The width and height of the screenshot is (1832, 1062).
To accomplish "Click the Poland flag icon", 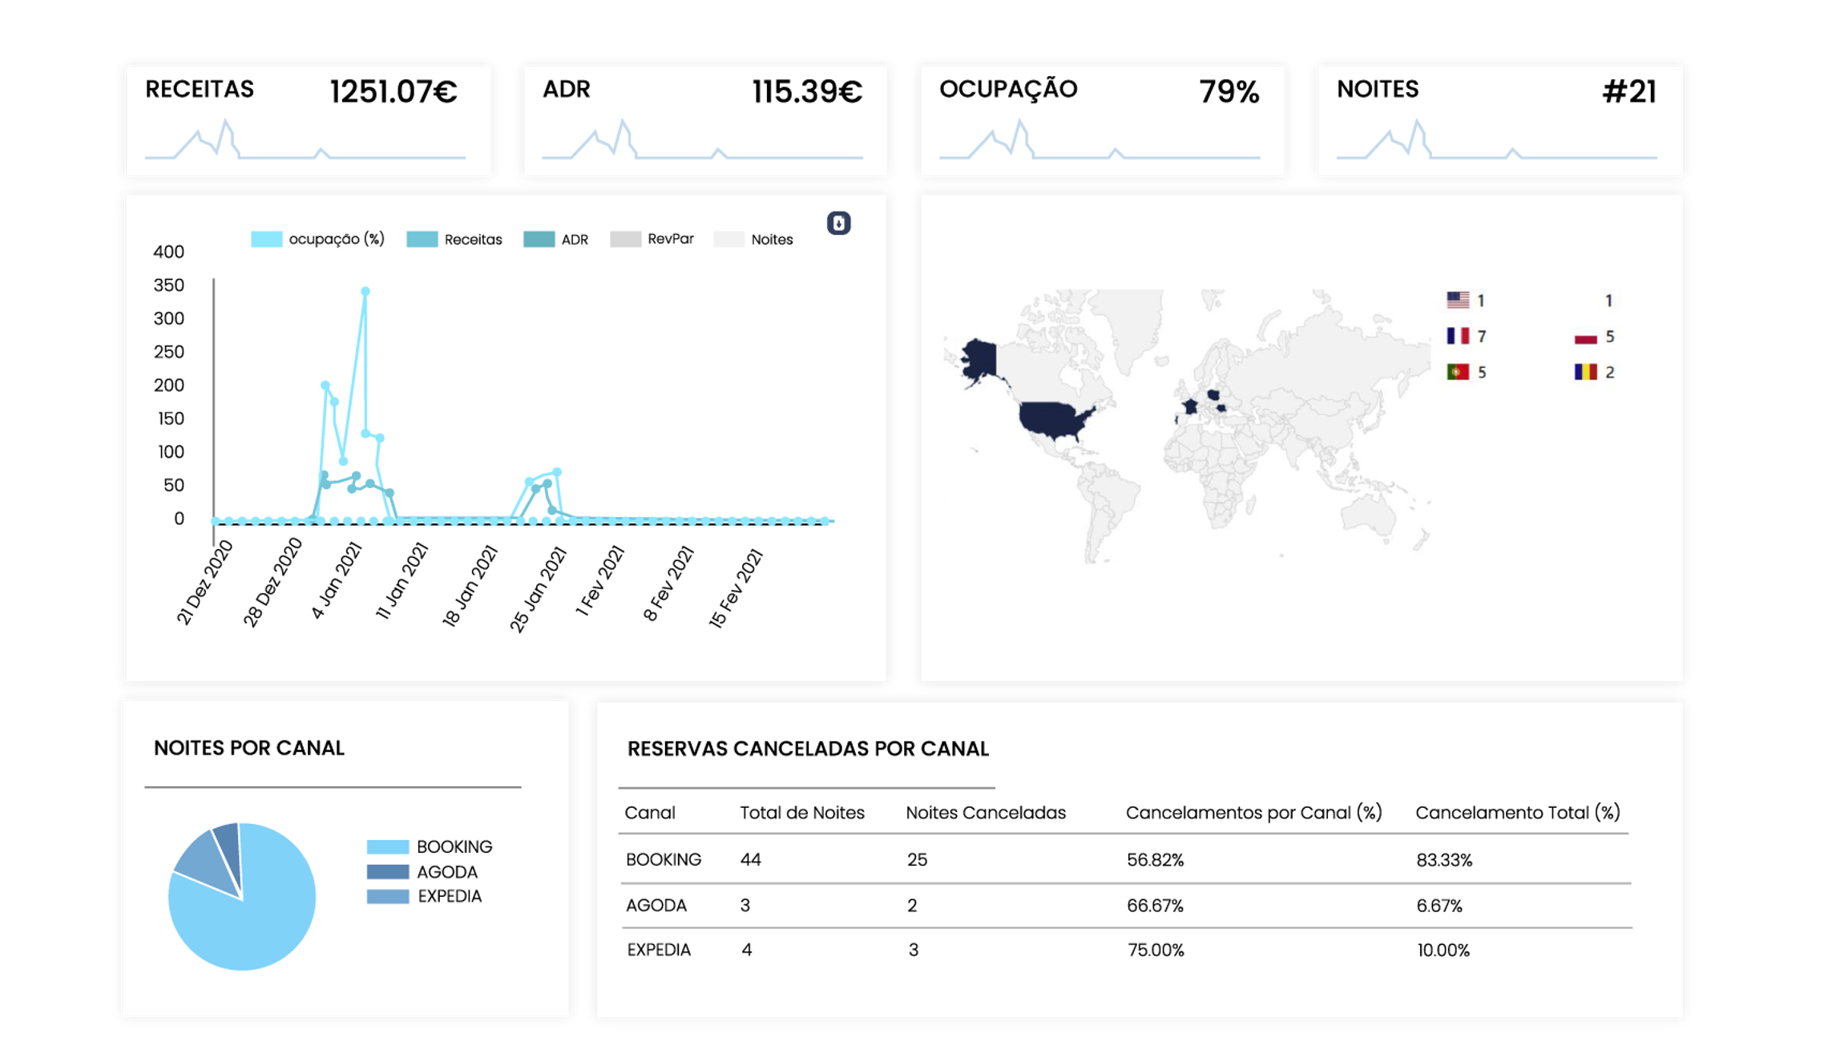I will coord(1585,337).
